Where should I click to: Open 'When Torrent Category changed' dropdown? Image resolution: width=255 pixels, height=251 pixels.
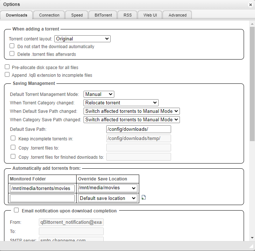pyautogui.click(x=121, y=103)
